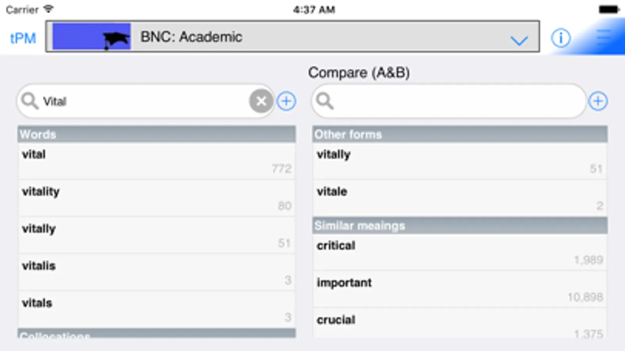Tap the graduation cap corpus icon

(x=116, y=40)
